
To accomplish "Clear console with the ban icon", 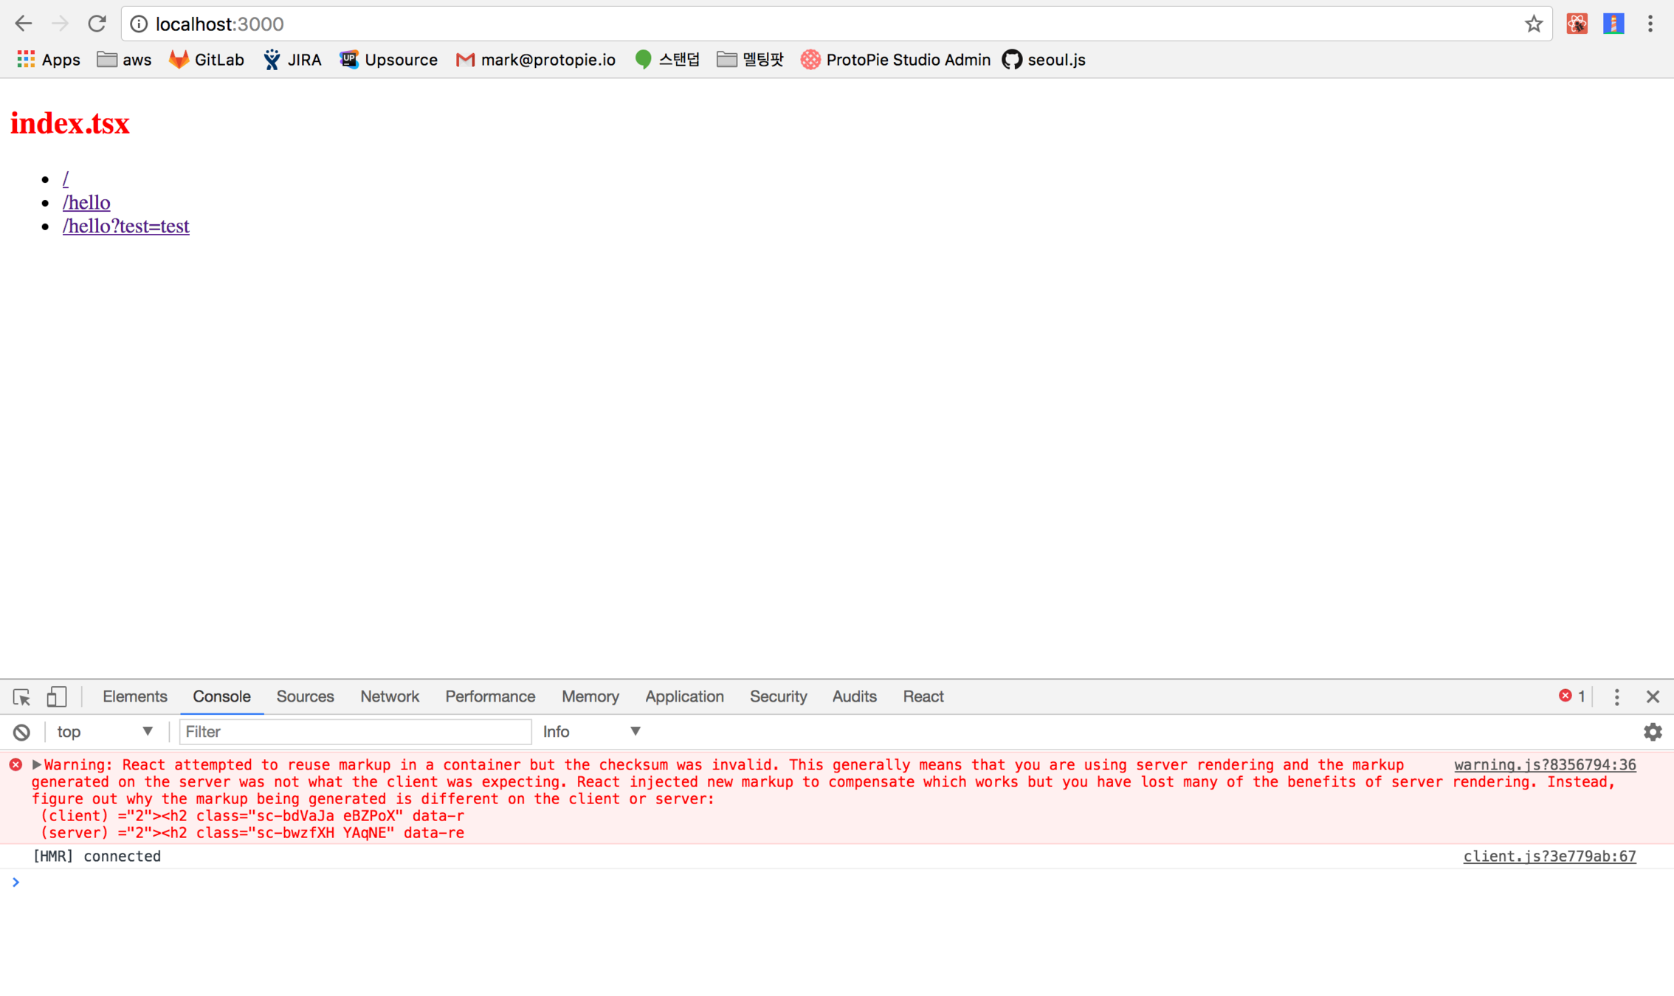I will point(21,732).
